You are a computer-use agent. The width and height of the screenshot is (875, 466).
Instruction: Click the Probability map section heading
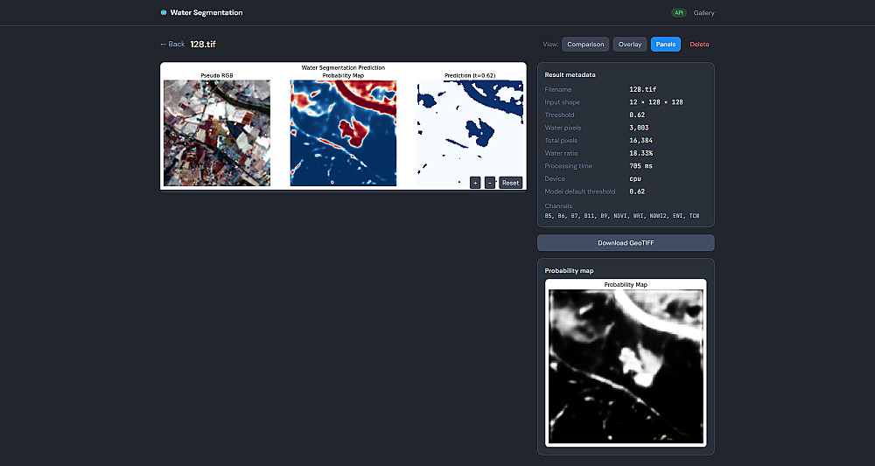(x=570, y=270)
